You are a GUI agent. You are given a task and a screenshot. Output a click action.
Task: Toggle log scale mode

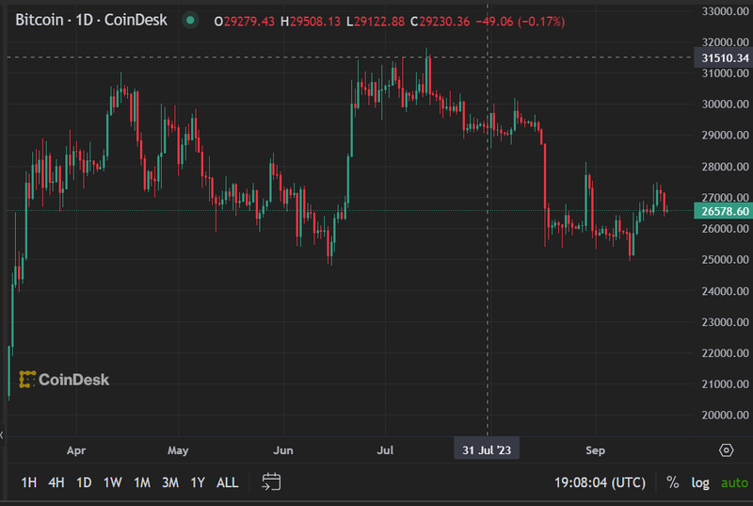pyautogui.click(x=700, y=483)
